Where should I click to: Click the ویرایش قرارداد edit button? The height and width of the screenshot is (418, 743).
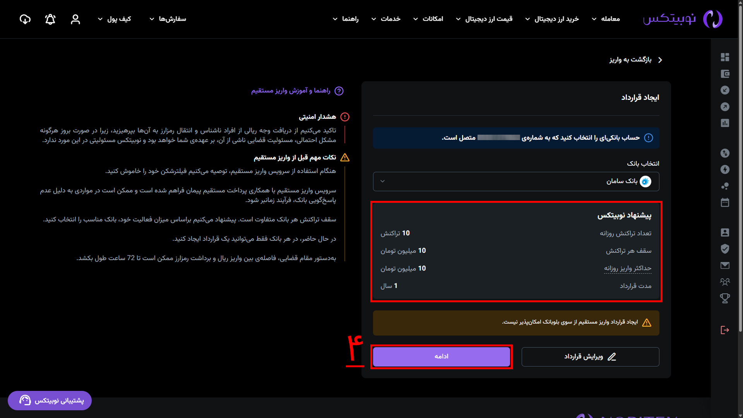(x=590, y=357)
